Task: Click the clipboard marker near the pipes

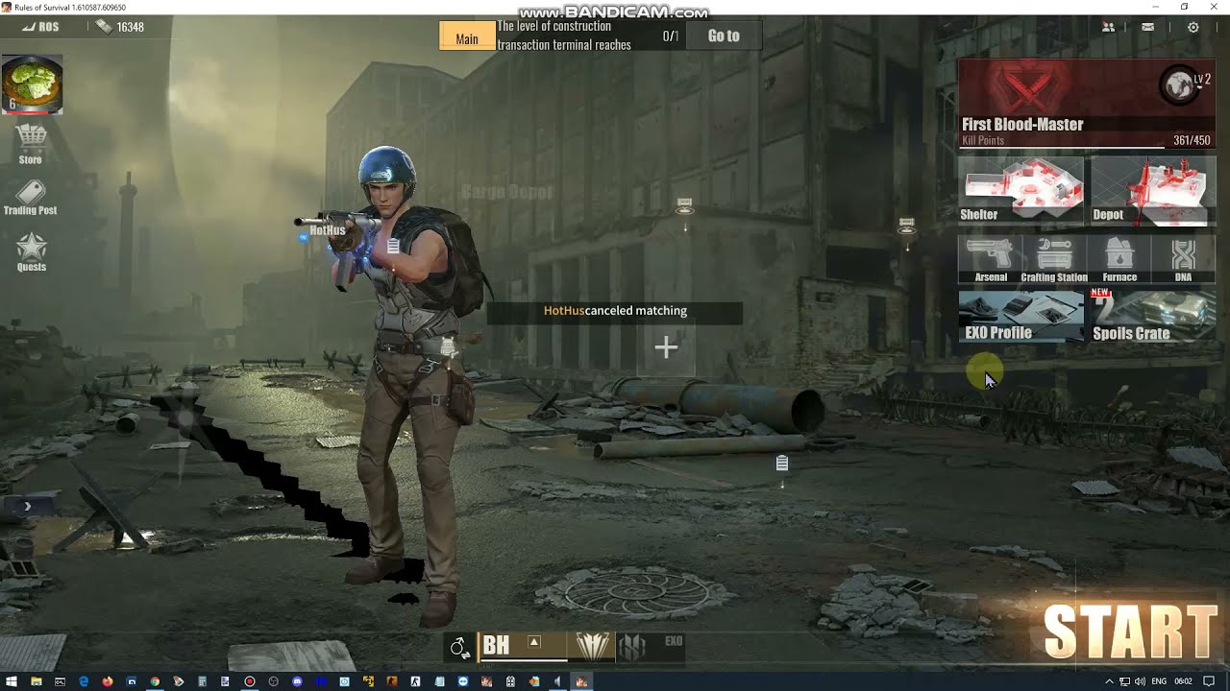Action: [x=782, y=464]
